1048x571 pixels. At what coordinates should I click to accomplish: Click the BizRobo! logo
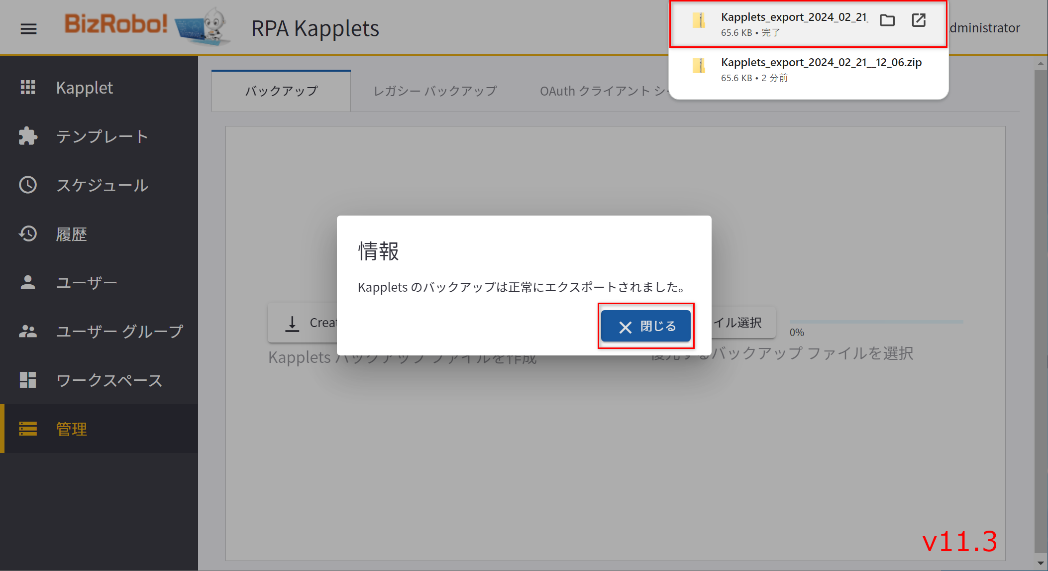coord(148,26)
